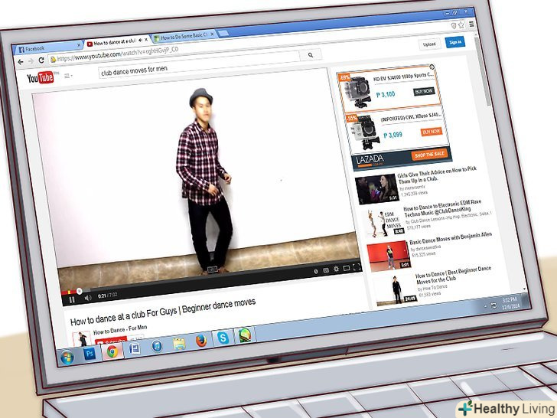
Task: Open How to Dance to Electronic EDM link
Action: click(442, 209)
